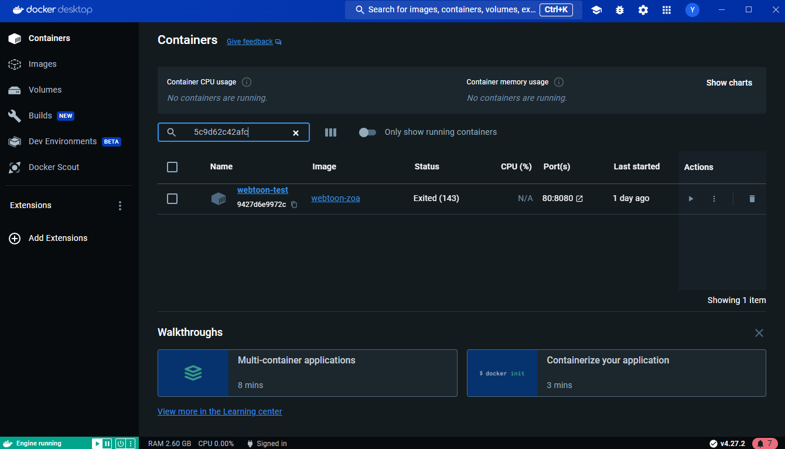Click the info icon next to Container memory usage
This screenshot has height=449, width=785.
click(x=559, y=82)
